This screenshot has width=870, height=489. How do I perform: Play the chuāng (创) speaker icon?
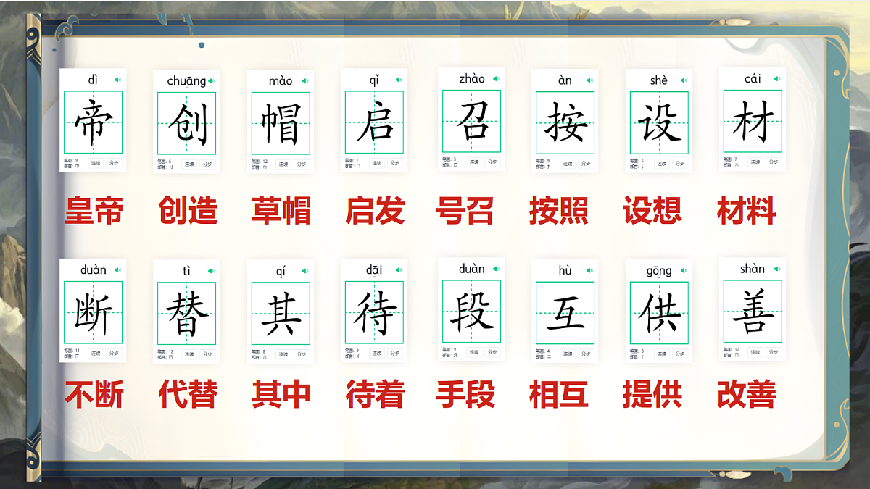coord(212,81)
